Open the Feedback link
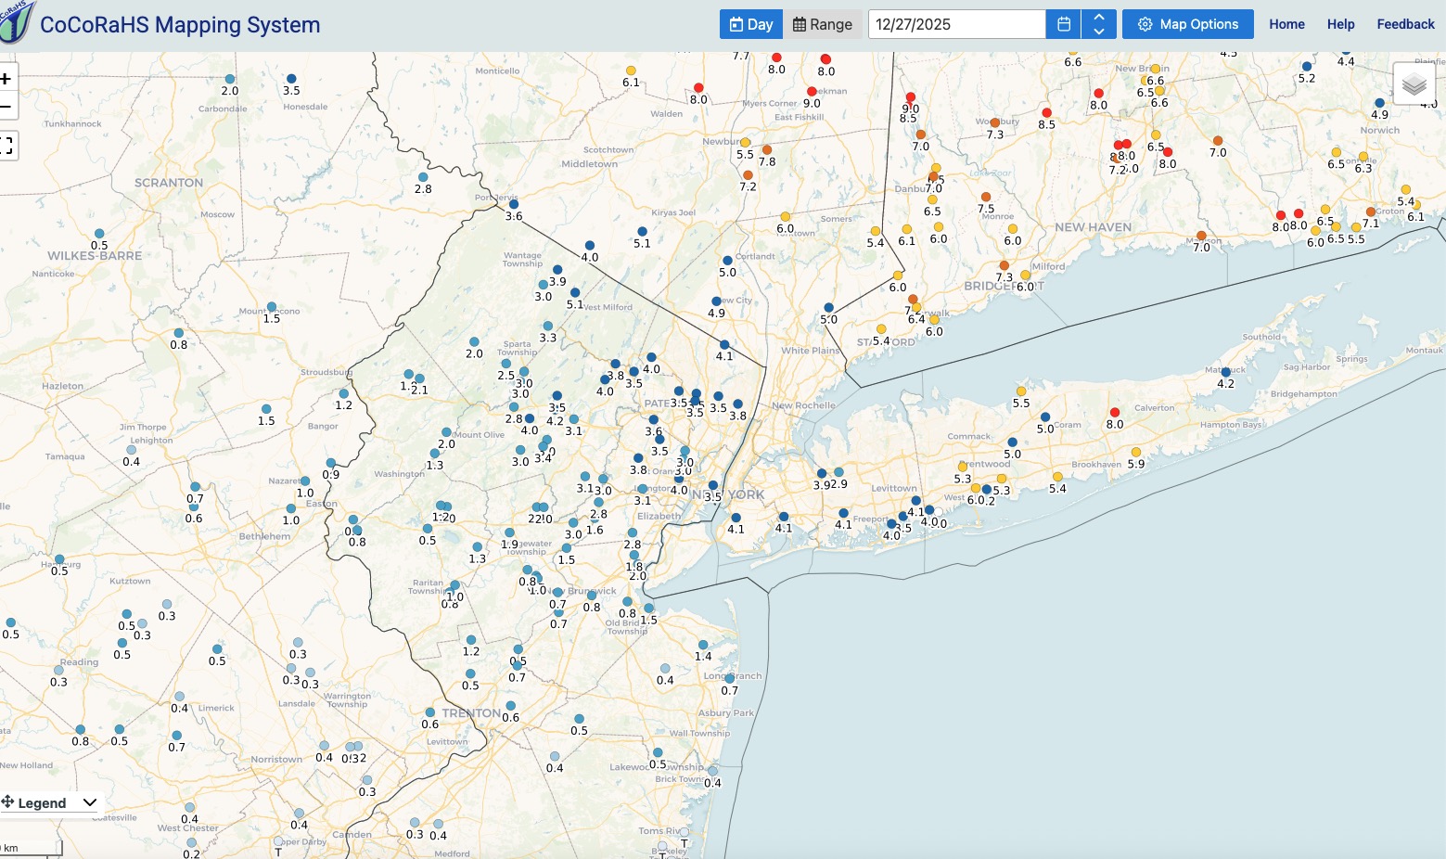 coord(1405,24)
